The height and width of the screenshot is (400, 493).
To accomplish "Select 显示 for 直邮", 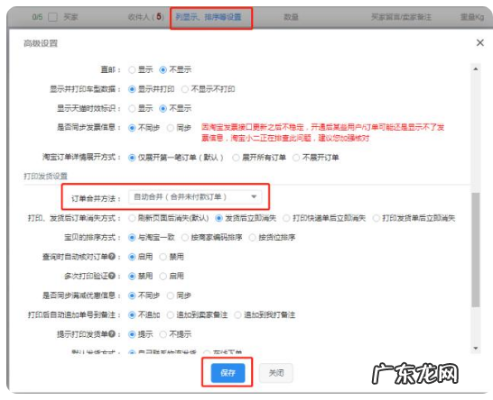I will [132, 69].
